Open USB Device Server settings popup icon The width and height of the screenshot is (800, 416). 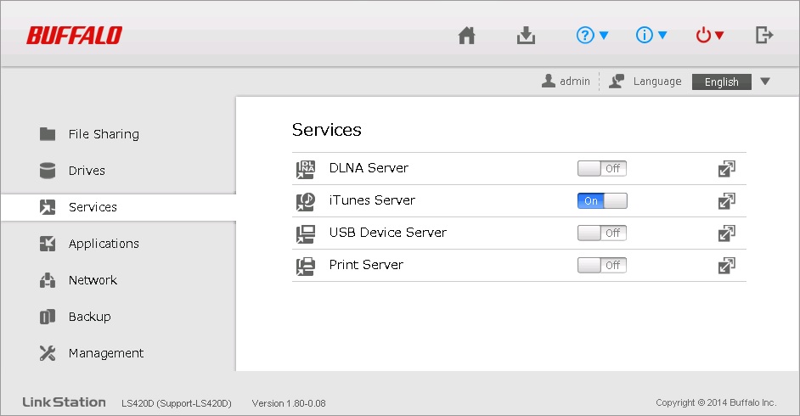(726, 233)
